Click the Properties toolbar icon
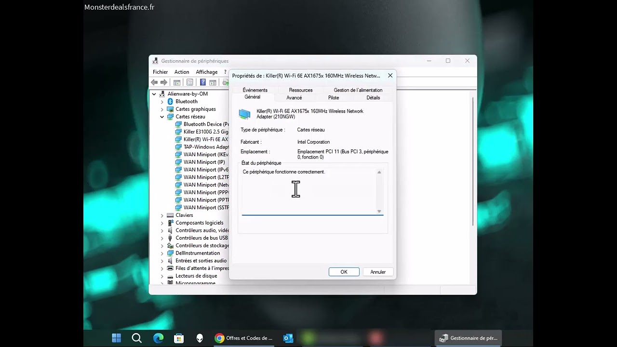This screenshot has height=347, width=617. pyautogui.click(x=190, y=82)
